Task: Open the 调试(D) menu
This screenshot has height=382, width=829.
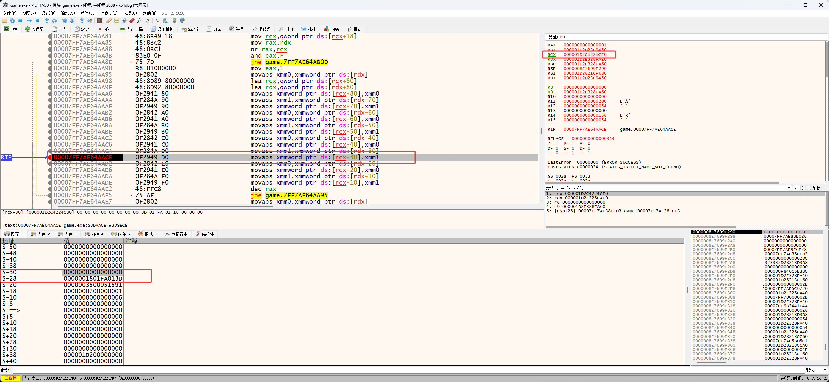Action: click(x=48, y=13)
